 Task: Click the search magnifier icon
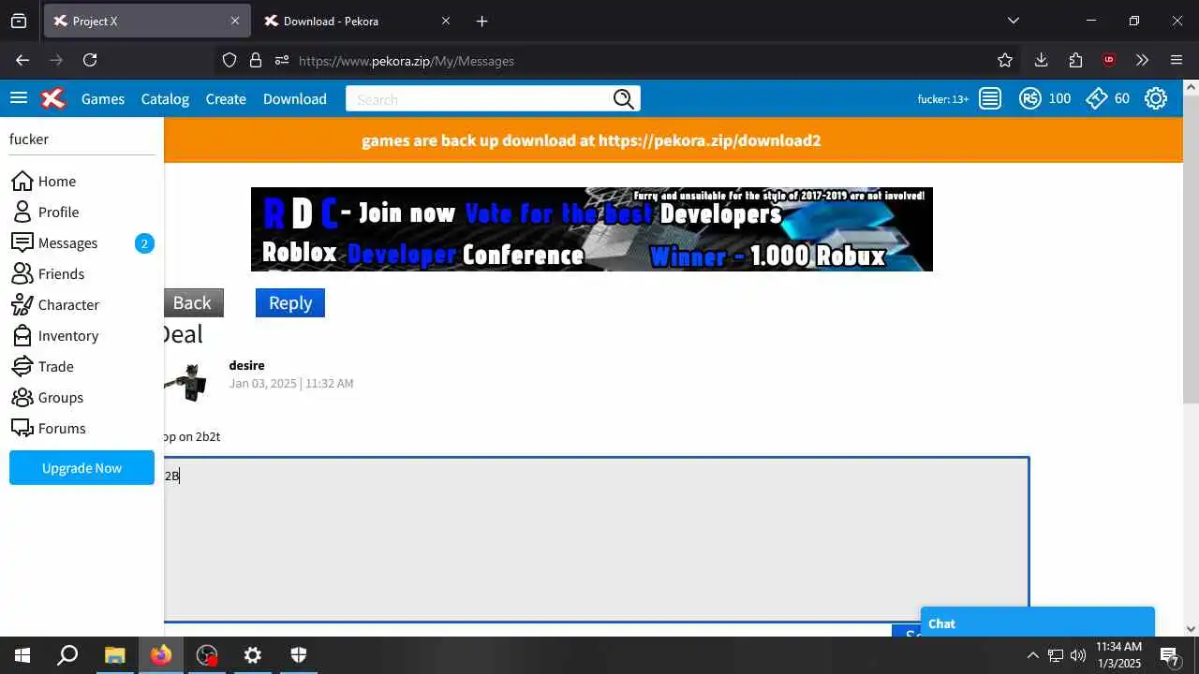(624, 98)
